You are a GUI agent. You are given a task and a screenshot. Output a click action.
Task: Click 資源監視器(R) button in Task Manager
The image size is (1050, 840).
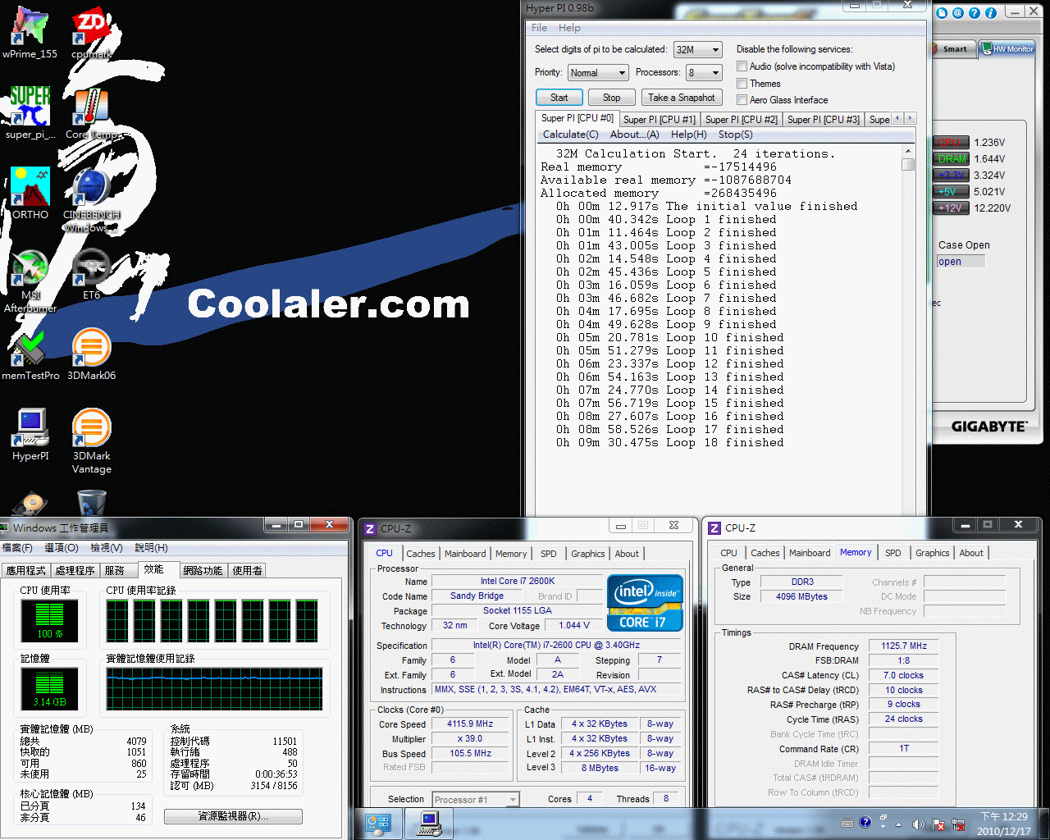point(233,816)
